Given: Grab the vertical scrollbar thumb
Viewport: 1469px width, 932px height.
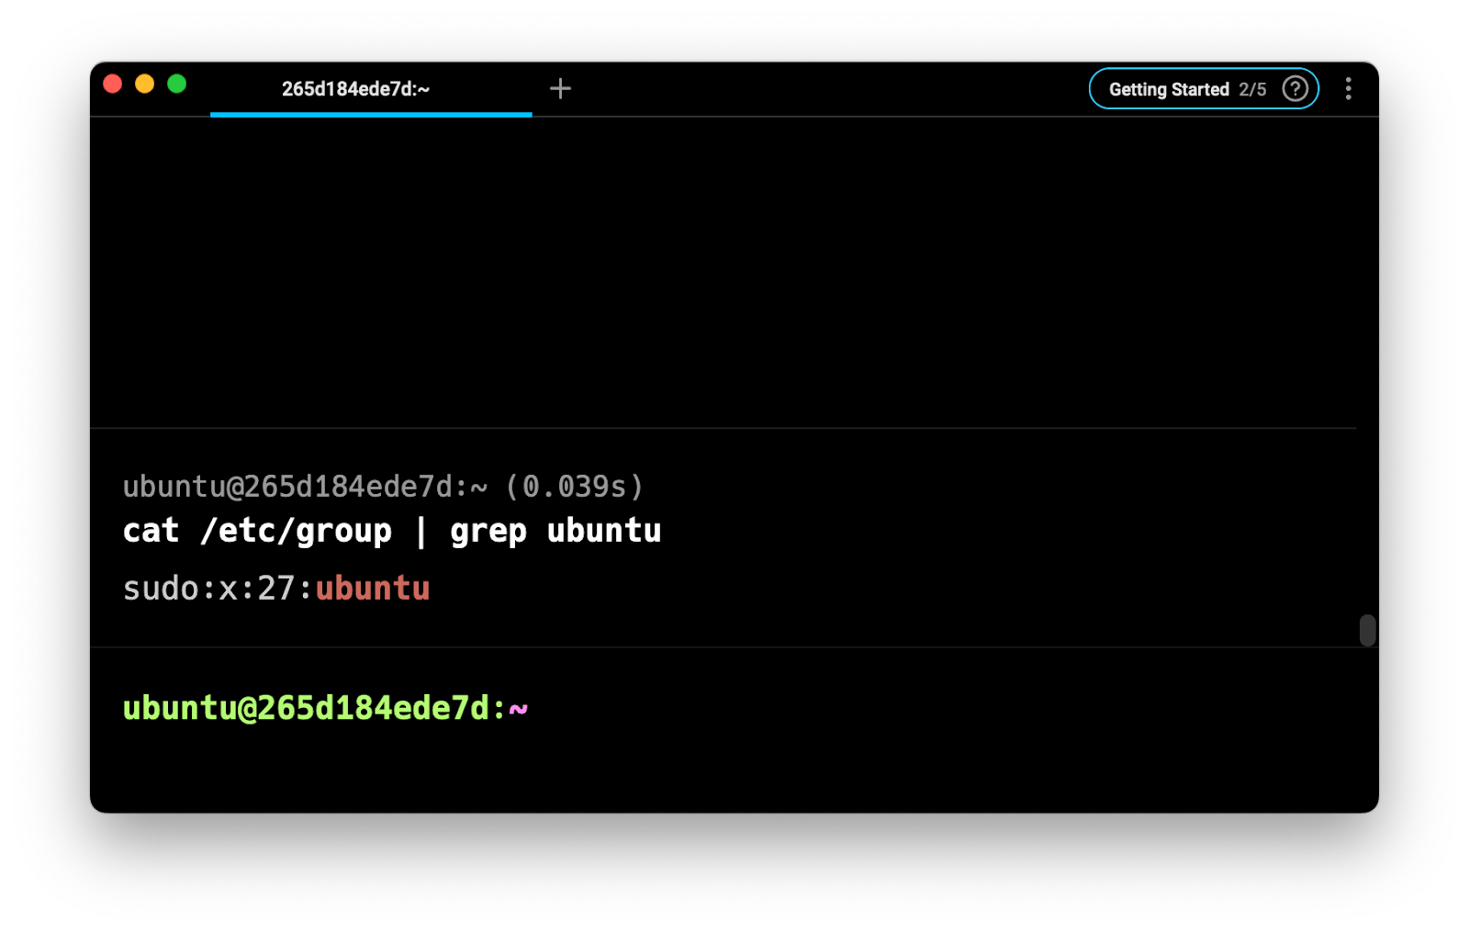Looking at the screenshot, I should click(1367, 631).
